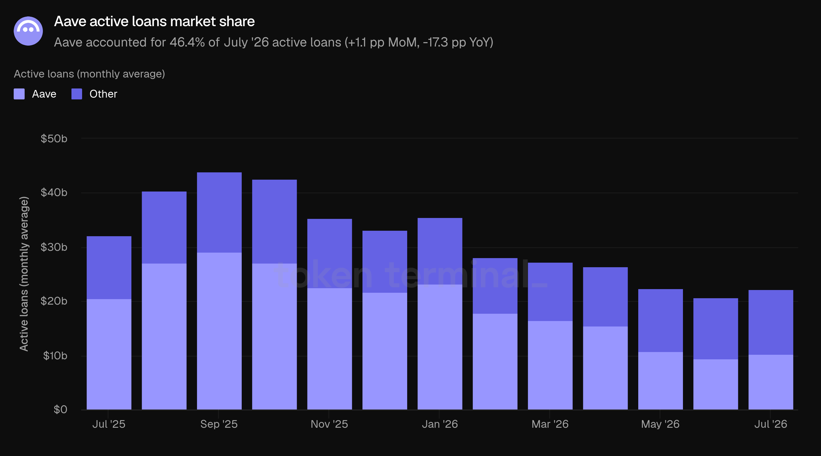Toggle the Aave series legend label
The image size is (821, 456).
pyautogui.click(x=44, y=94)
